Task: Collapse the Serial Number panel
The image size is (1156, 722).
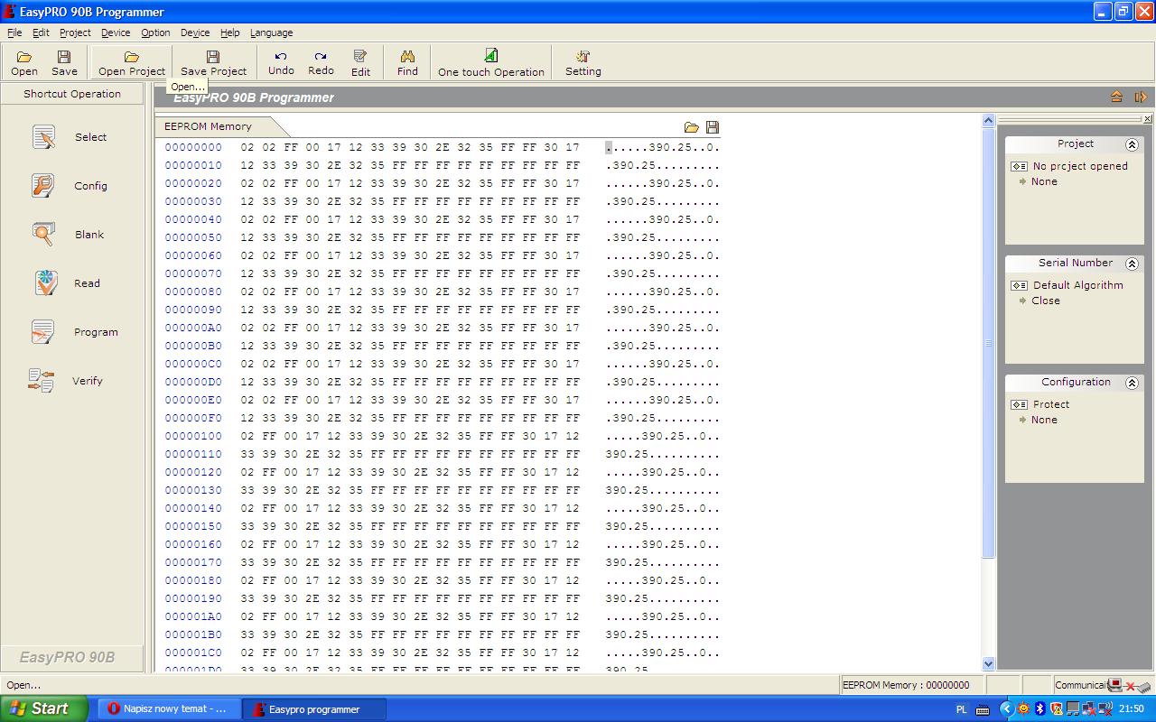Action: pyautogui.click(x=1131, y=264)
